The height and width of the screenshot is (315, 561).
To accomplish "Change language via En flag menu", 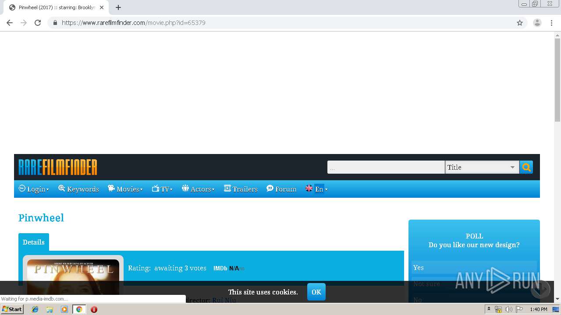I will 316,189.
